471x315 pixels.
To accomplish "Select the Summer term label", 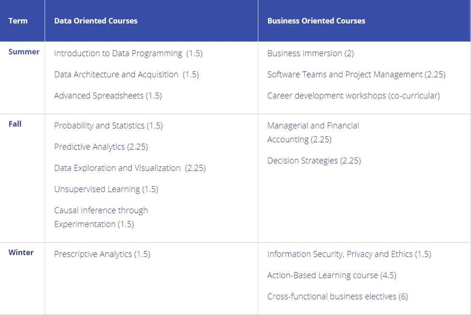I will click(x=24, y=52).
